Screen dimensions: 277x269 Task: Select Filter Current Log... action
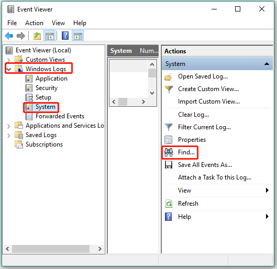click(204, 127)
